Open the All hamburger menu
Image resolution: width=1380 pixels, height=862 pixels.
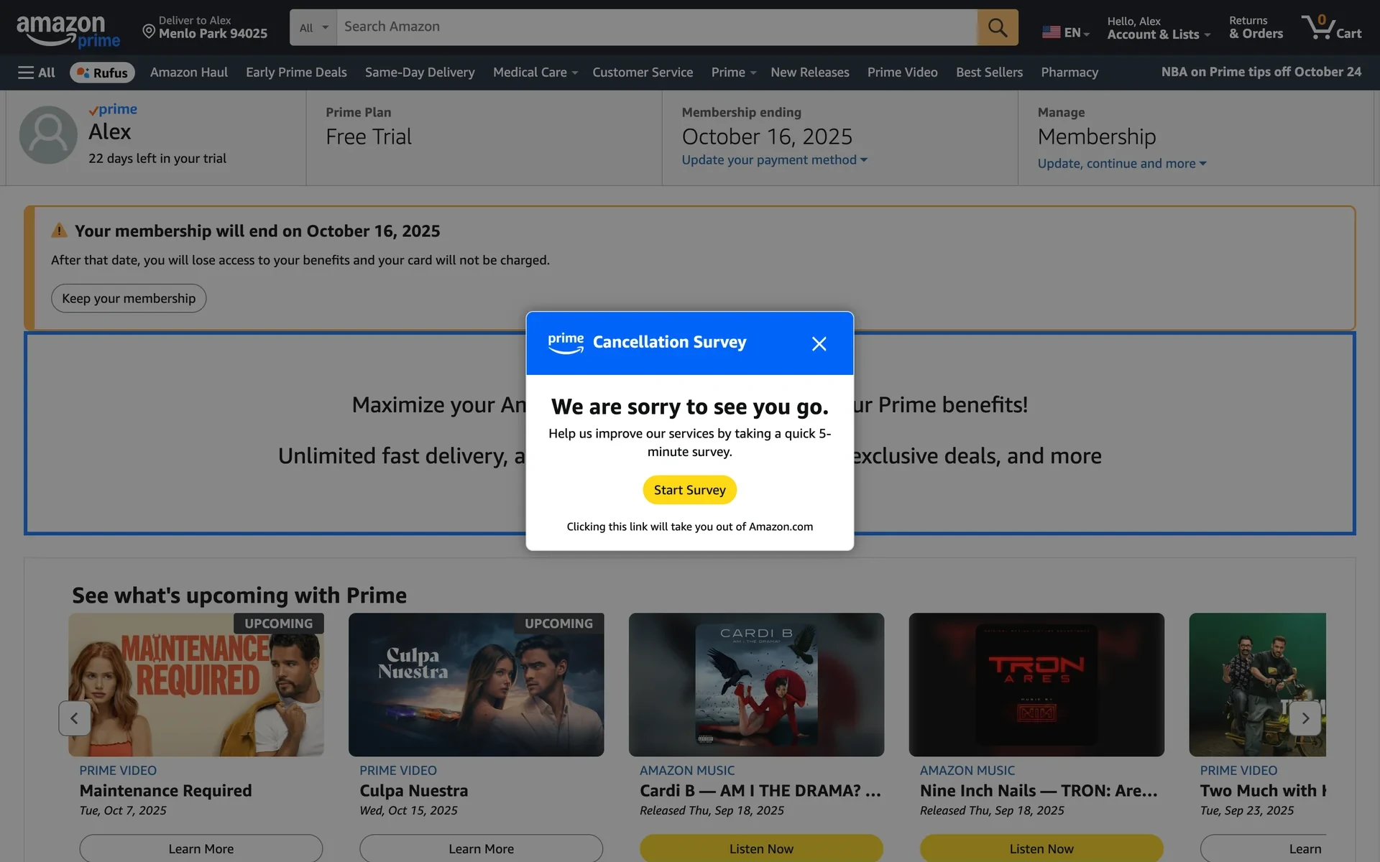[36, 73]
